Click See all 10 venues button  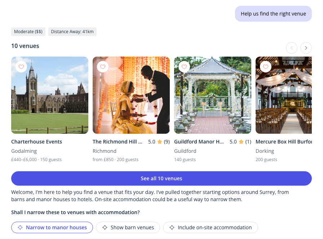pyautogui.click(x=161, y=178)
